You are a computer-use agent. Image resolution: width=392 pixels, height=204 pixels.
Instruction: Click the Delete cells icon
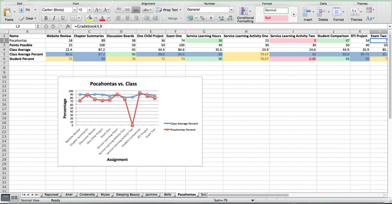(323, 13)
